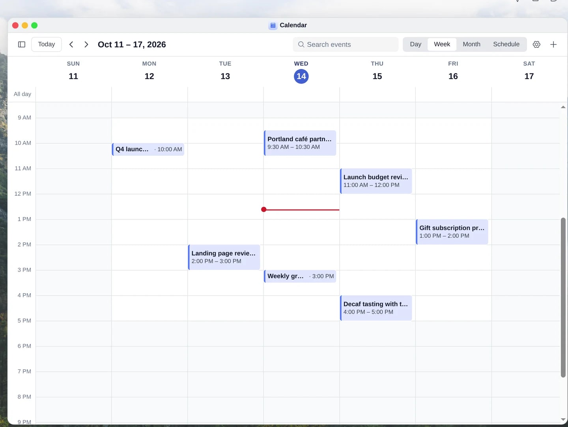Add a new event plus icon
Viewport: 568px width, 427px height.
553,45
